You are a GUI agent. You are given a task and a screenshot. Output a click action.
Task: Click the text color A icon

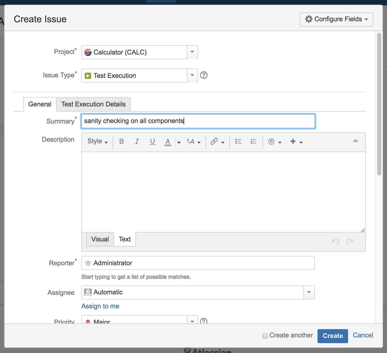168,142
